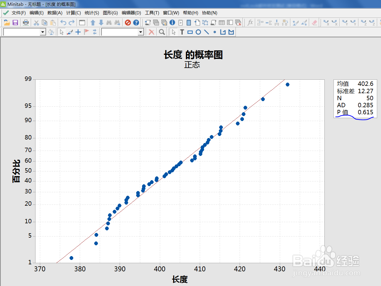381x286 pixels.
Task: Zoom with the magnifier icon
Action: (162, 32)
